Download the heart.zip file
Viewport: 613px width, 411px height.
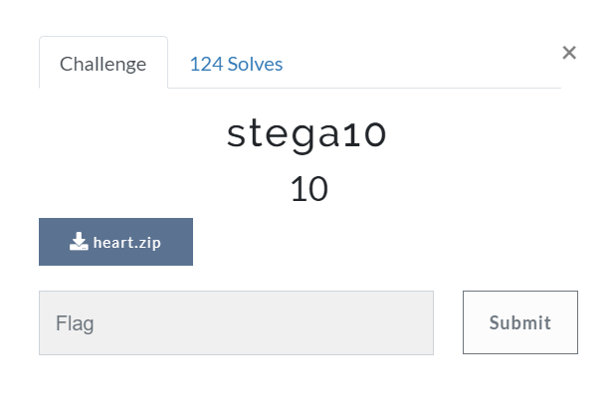point(115,242)
